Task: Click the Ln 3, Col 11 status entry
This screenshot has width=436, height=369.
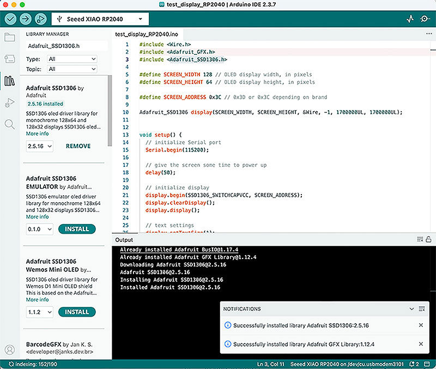Action: click(x=270, y=364)
